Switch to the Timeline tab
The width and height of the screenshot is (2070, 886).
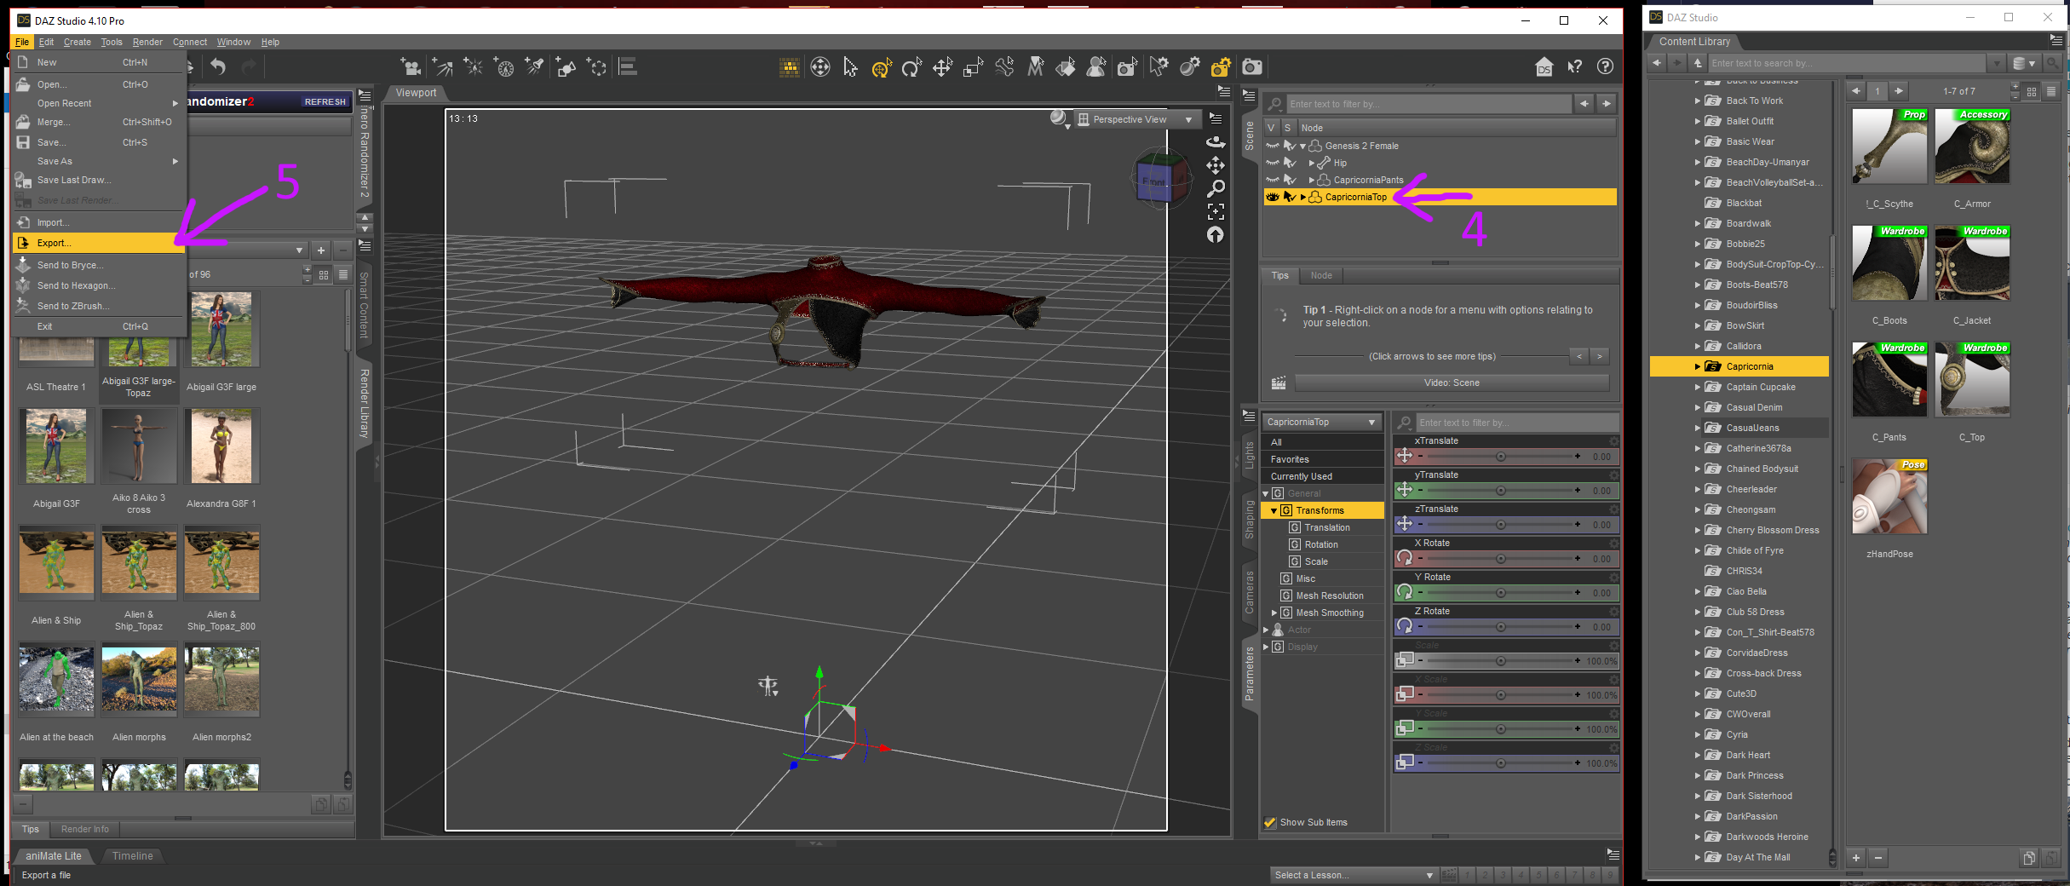pyautogui.click(x=133, y=856)
